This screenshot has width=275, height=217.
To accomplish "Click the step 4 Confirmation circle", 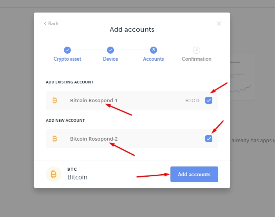I will (197, 50).
